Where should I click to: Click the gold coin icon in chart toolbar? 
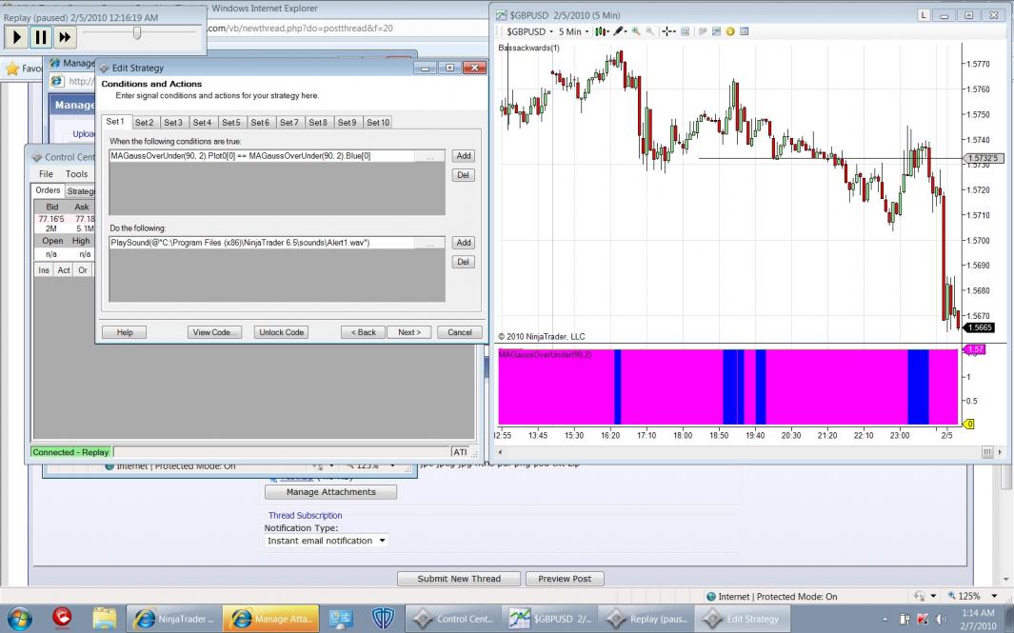(x=730, y=31)
